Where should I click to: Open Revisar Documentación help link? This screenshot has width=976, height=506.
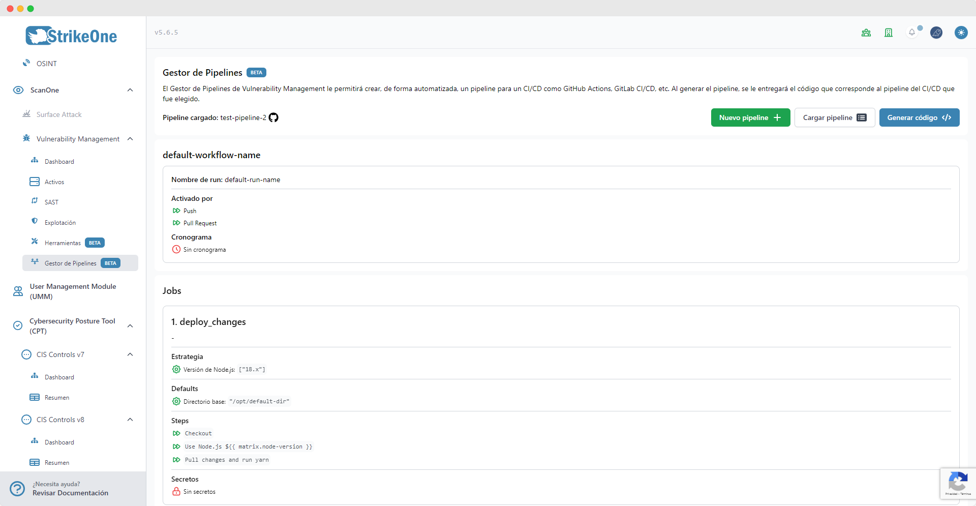(70, 493)
